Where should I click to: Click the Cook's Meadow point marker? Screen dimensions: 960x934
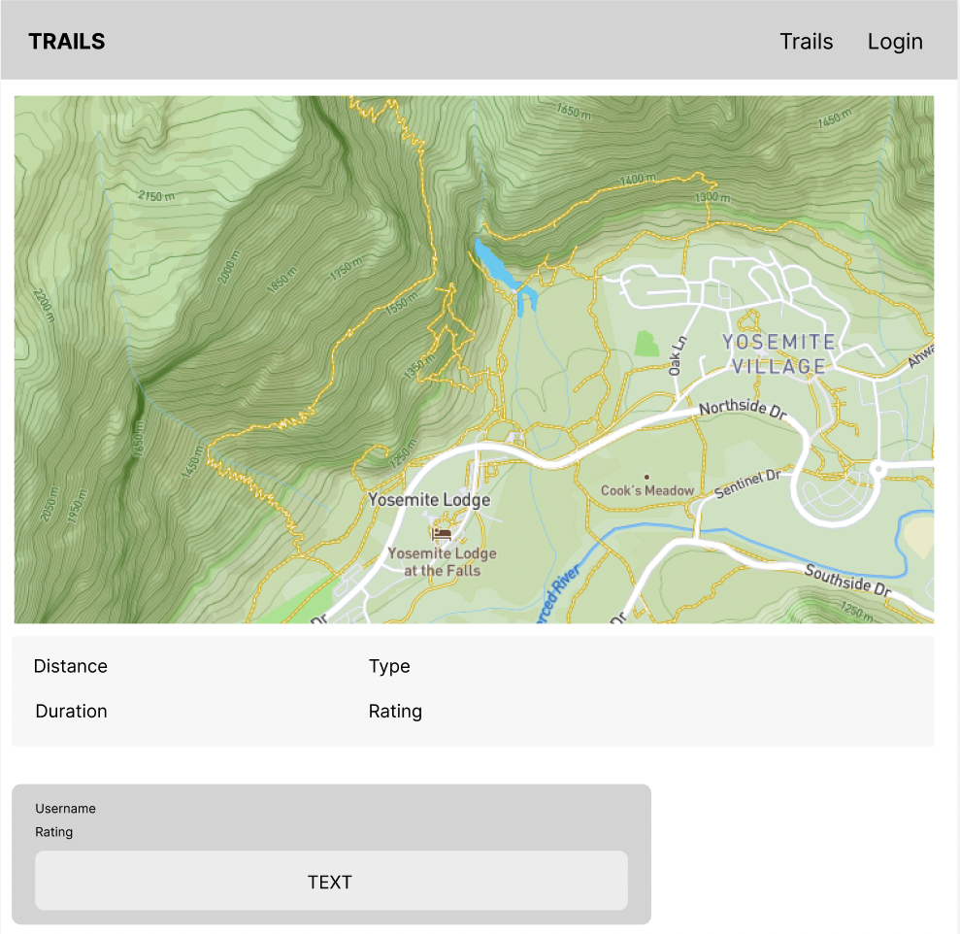click(646, 477)
